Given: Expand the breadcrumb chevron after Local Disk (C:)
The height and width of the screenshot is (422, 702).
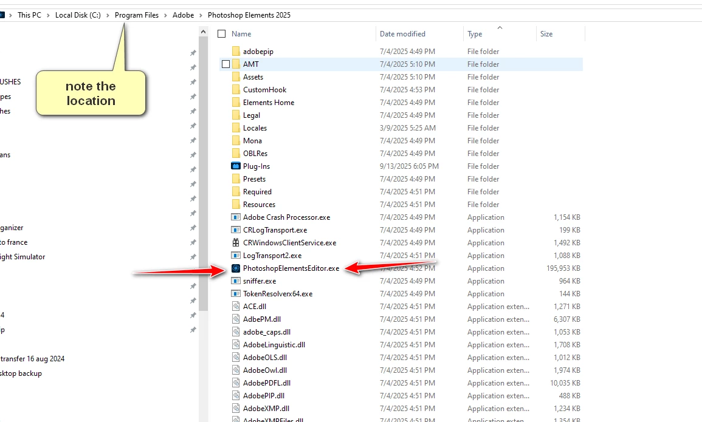Looking at the screenshot, I should 108,15.
